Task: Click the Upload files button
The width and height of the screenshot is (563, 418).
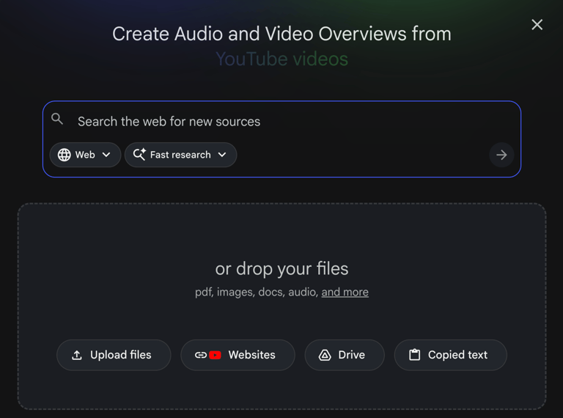Action: coord(114,355)
